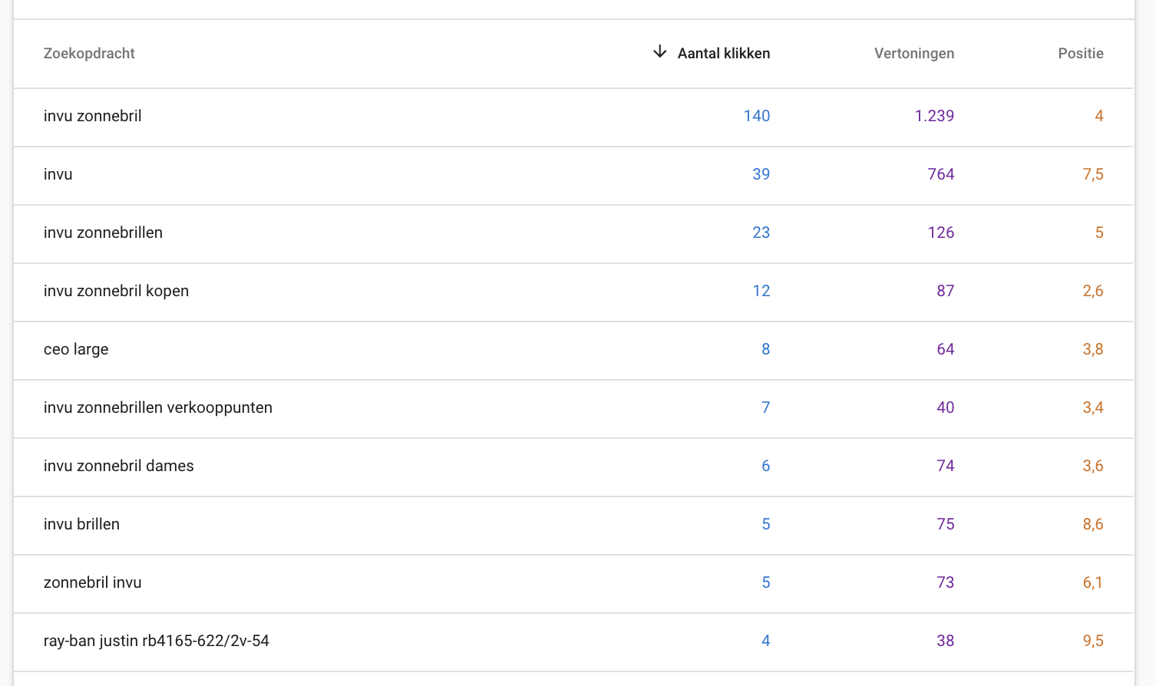
Task: Click the 73 impressions value
Action: (x=946, y=582)
